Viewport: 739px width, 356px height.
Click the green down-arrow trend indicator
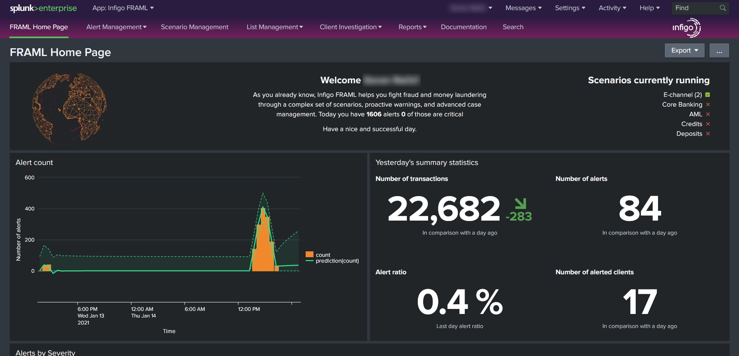coord(520,203)
